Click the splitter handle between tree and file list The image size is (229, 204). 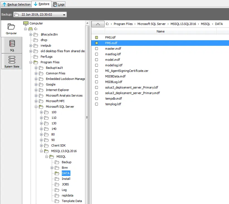tap(87, 117)
